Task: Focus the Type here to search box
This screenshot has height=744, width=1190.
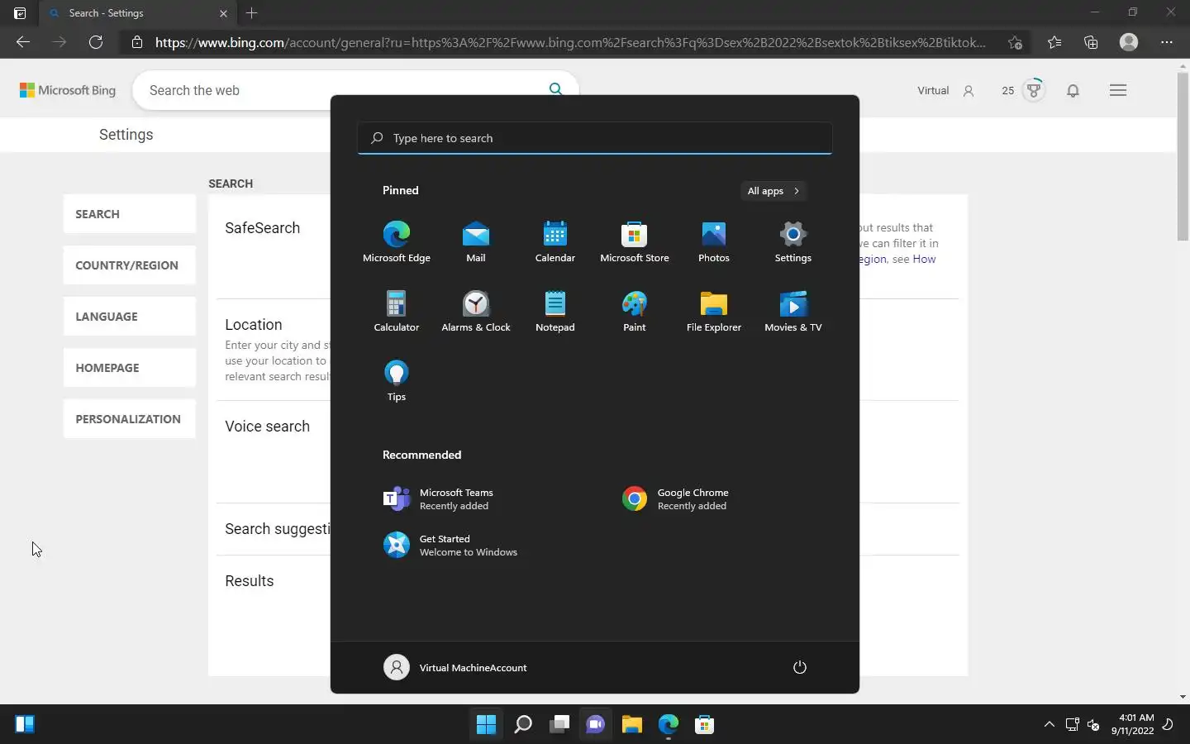Action: [595, 138]
